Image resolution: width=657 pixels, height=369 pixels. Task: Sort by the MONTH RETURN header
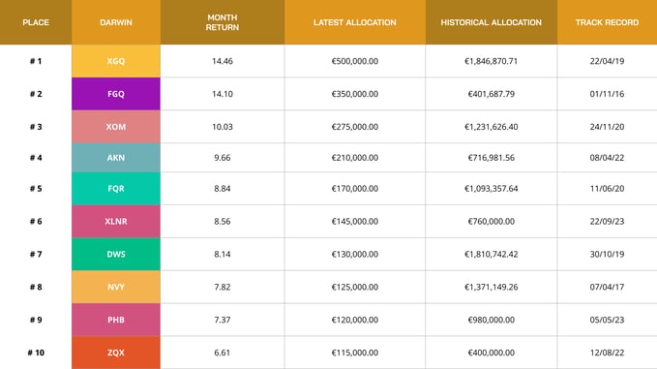coord(223,22)
